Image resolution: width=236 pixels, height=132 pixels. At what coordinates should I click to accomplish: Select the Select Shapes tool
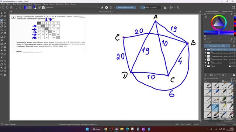point(1,13)
